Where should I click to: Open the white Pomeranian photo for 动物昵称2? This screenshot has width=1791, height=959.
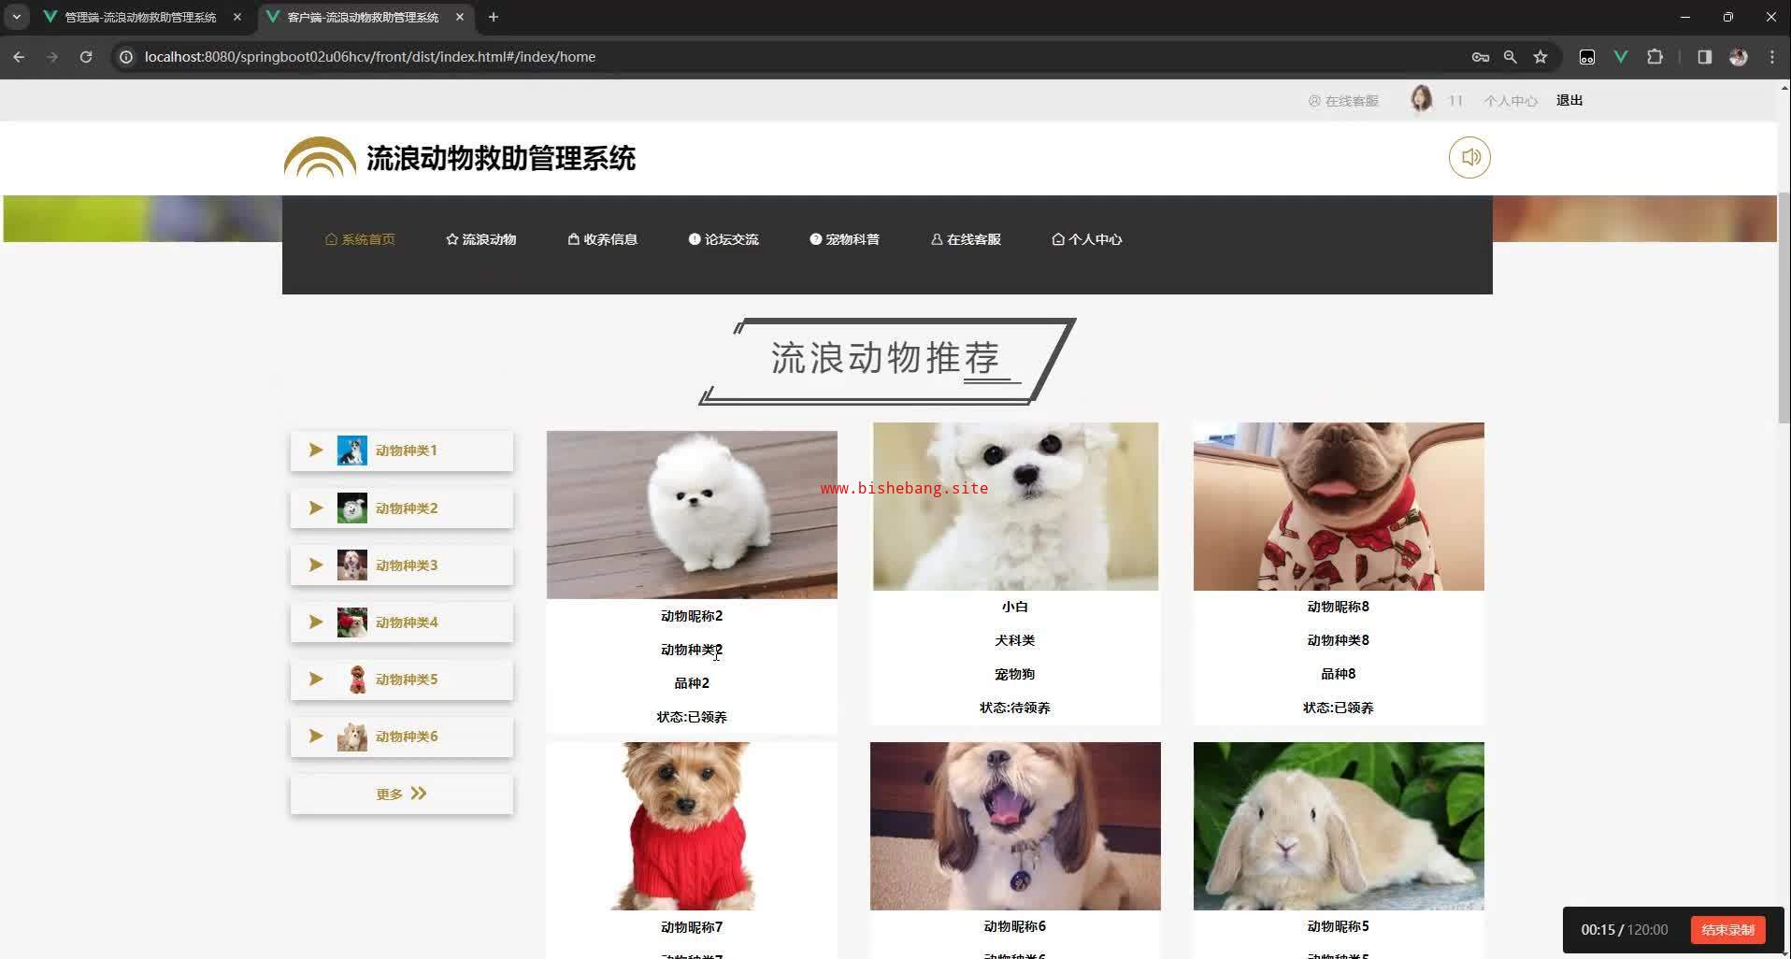click(692, 514)
